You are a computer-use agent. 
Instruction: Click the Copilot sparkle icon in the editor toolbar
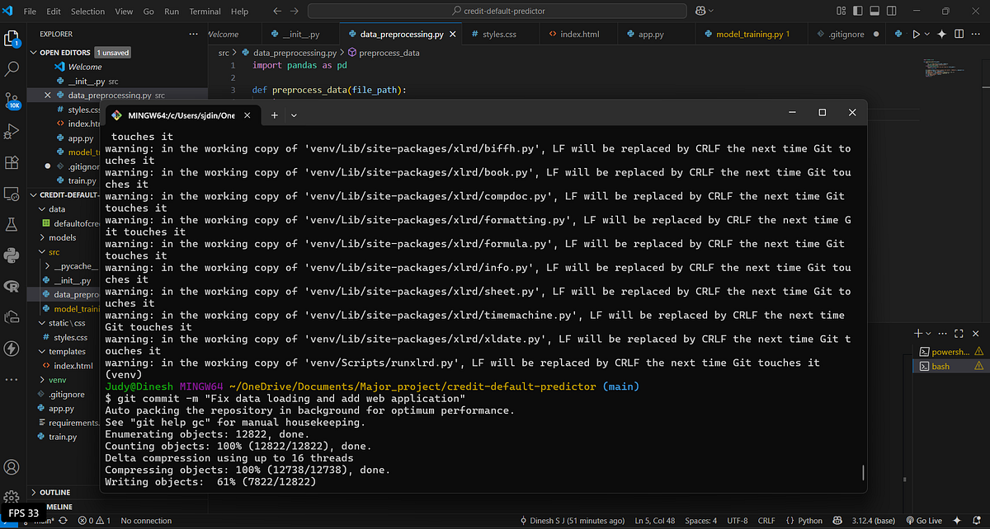click(941, 34)
